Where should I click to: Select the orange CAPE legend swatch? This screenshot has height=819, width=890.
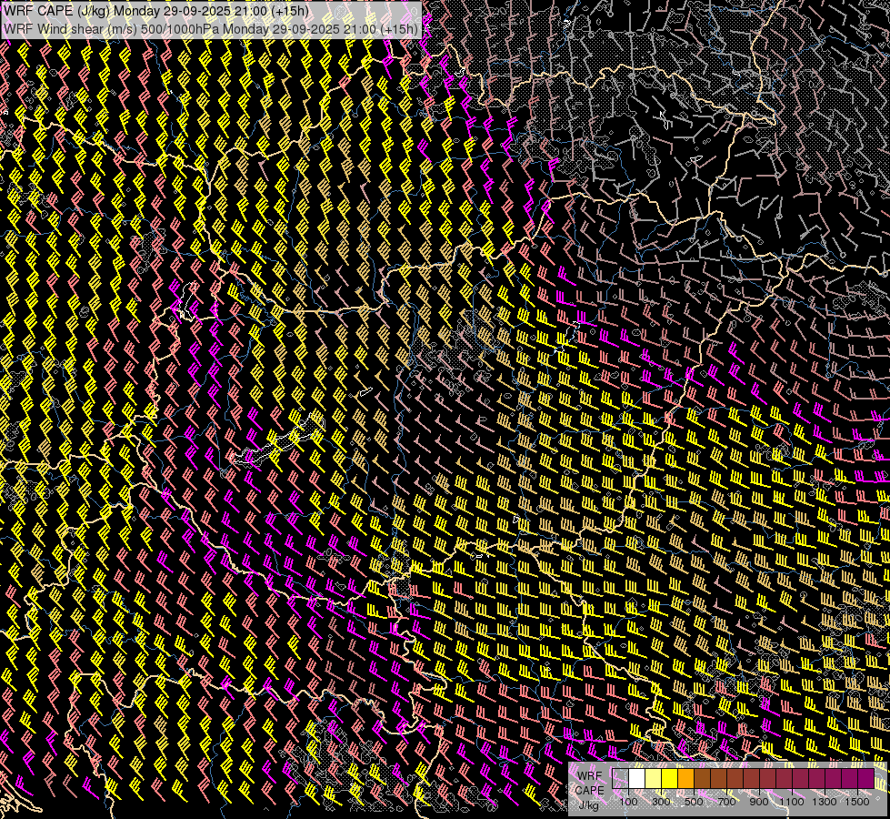pos(685,778)
